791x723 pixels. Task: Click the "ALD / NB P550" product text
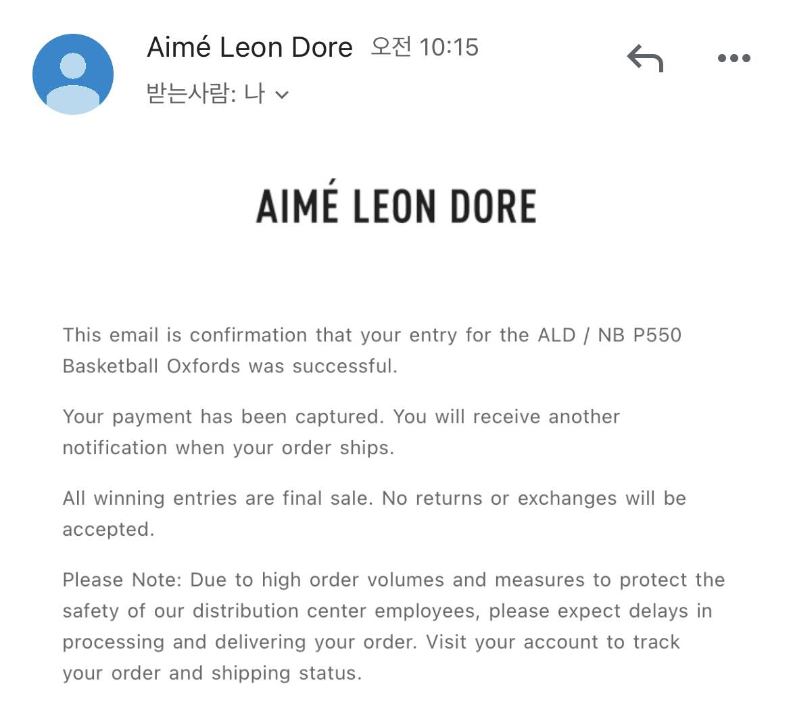click(x=610, y=335)
